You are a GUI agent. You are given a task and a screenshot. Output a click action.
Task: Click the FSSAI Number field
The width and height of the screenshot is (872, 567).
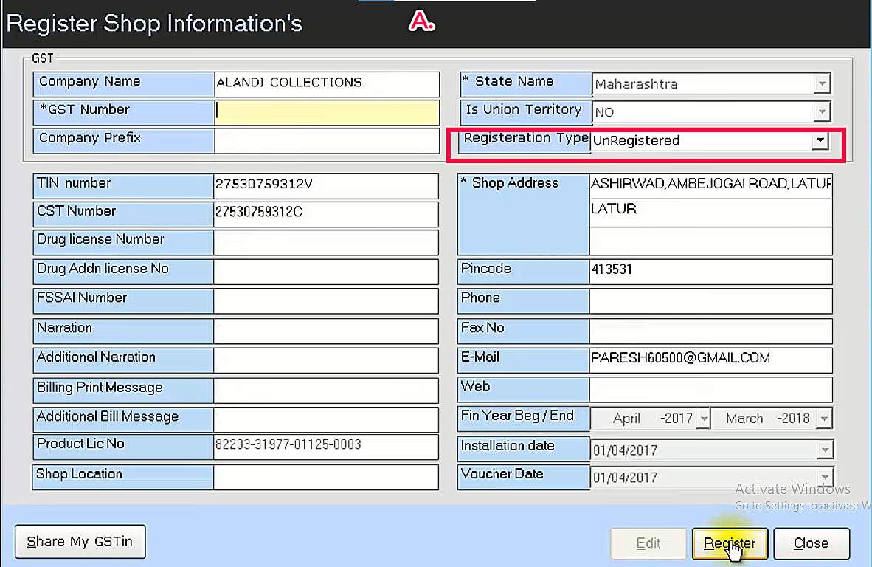tap(326, 301)
